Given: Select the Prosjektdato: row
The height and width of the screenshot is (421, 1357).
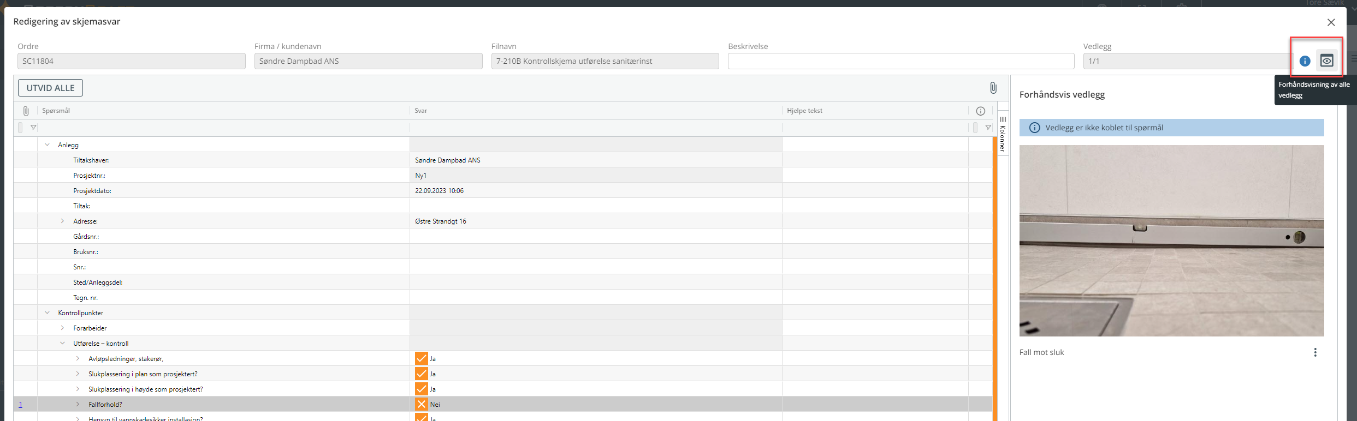Looking at the screenshot, I should [503, 190].
